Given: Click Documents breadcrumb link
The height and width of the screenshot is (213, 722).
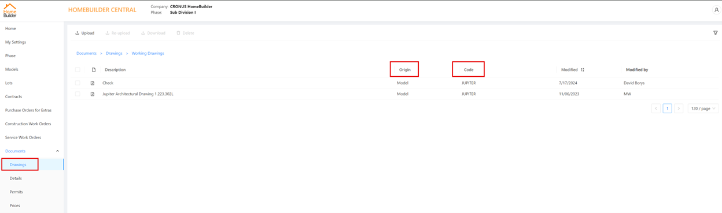Looking at the screenshot, I should (86, 53).
